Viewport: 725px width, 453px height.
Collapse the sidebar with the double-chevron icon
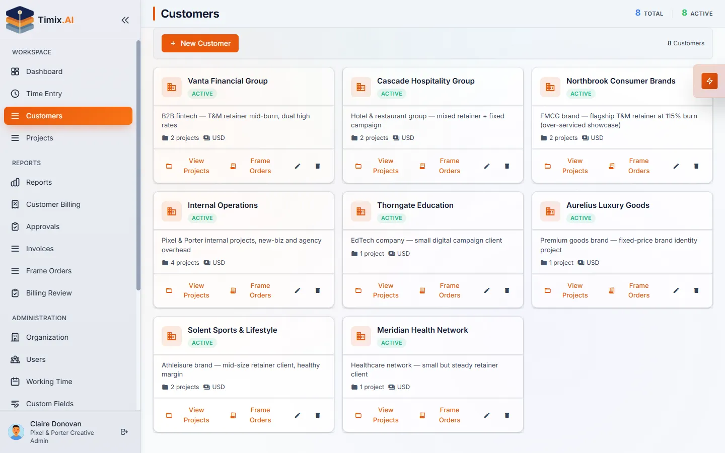125,20
